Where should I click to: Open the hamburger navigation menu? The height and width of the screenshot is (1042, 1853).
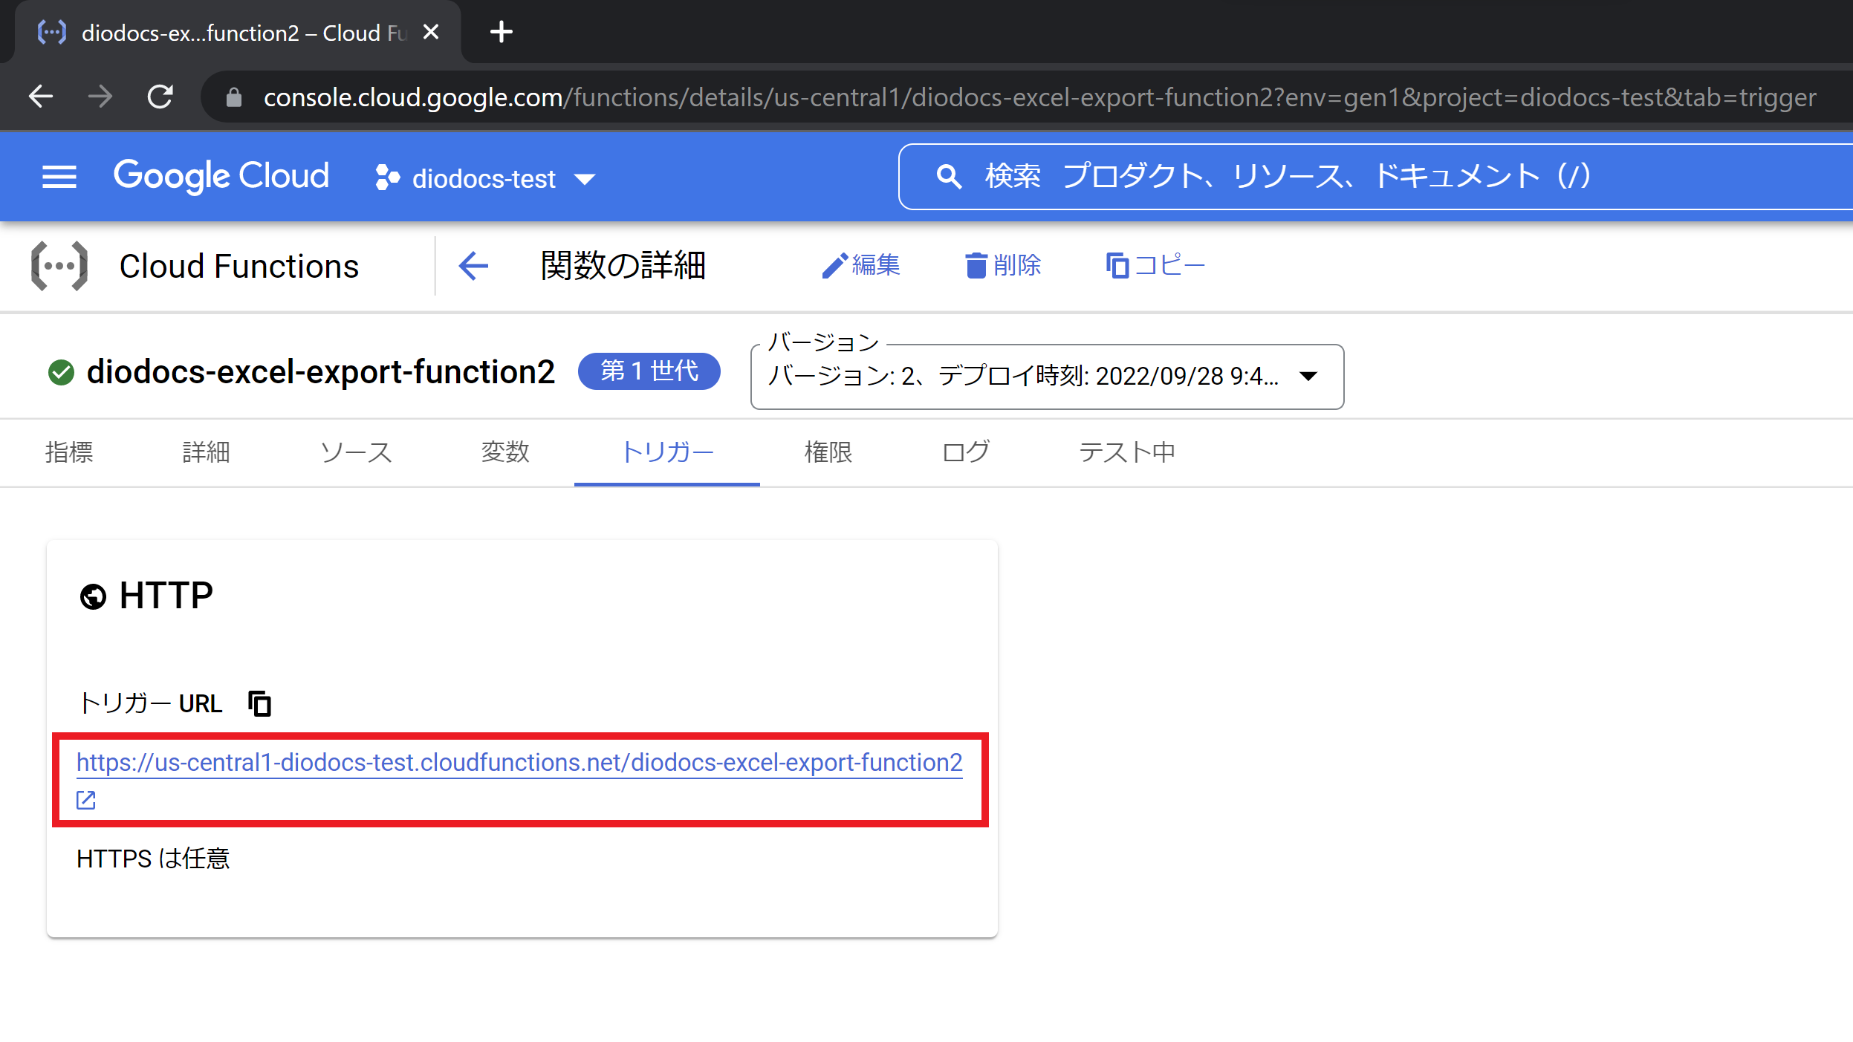59,177
